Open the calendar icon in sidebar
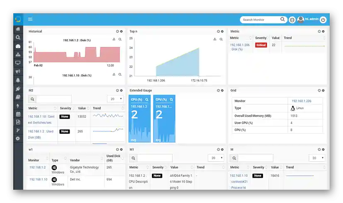Image resolution: width=343 pixels, height=203 pixels. tap(18, 114)
